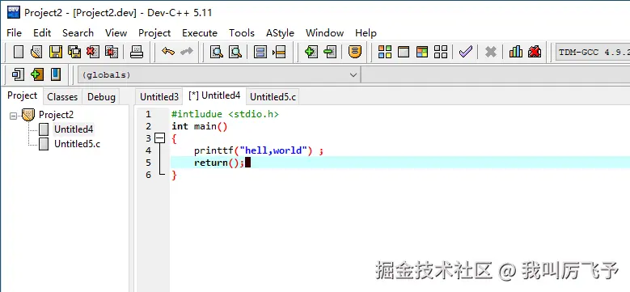This screenshot has width=630, height=292.
Task: Open Find using the magnifier icon
Action: click(x=217, y=52)
